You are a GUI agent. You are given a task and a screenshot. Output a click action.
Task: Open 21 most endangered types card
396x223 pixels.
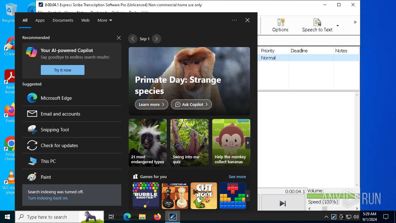click(148, 143)
